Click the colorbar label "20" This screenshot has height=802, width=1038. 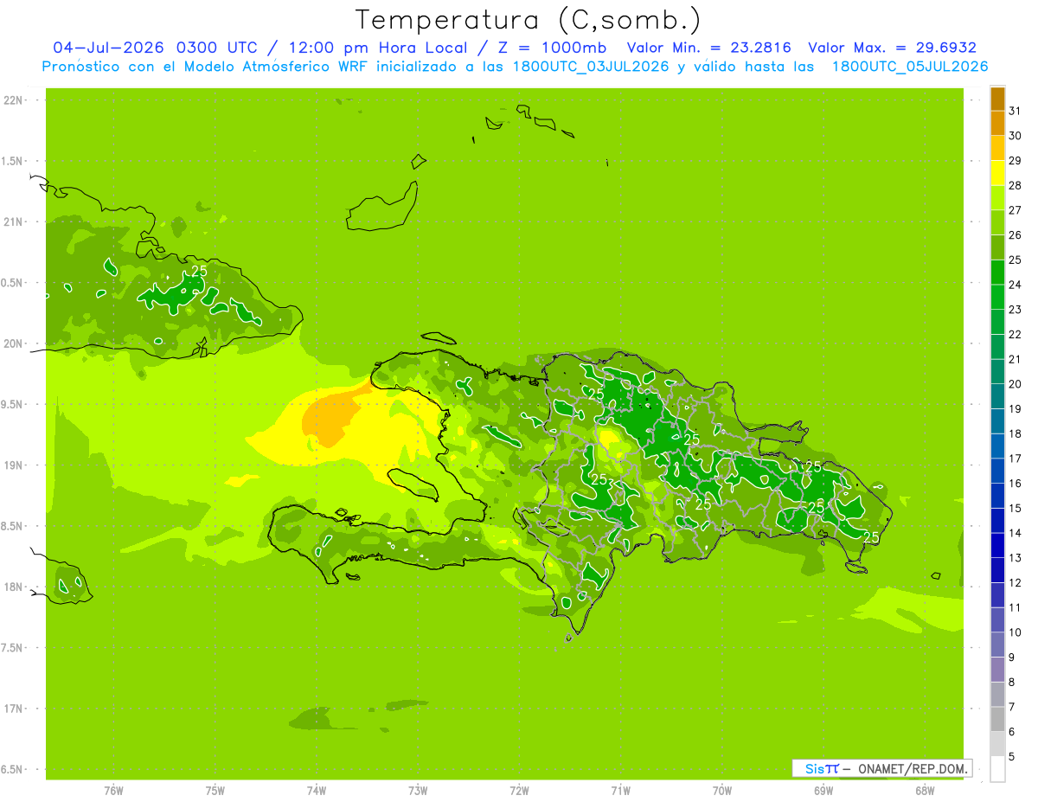tap(1016, 384)
